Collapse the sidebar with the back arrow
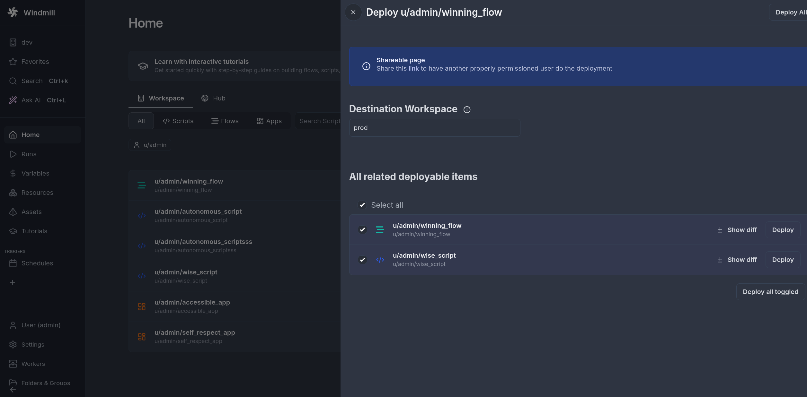 click(x=12, y=390)
